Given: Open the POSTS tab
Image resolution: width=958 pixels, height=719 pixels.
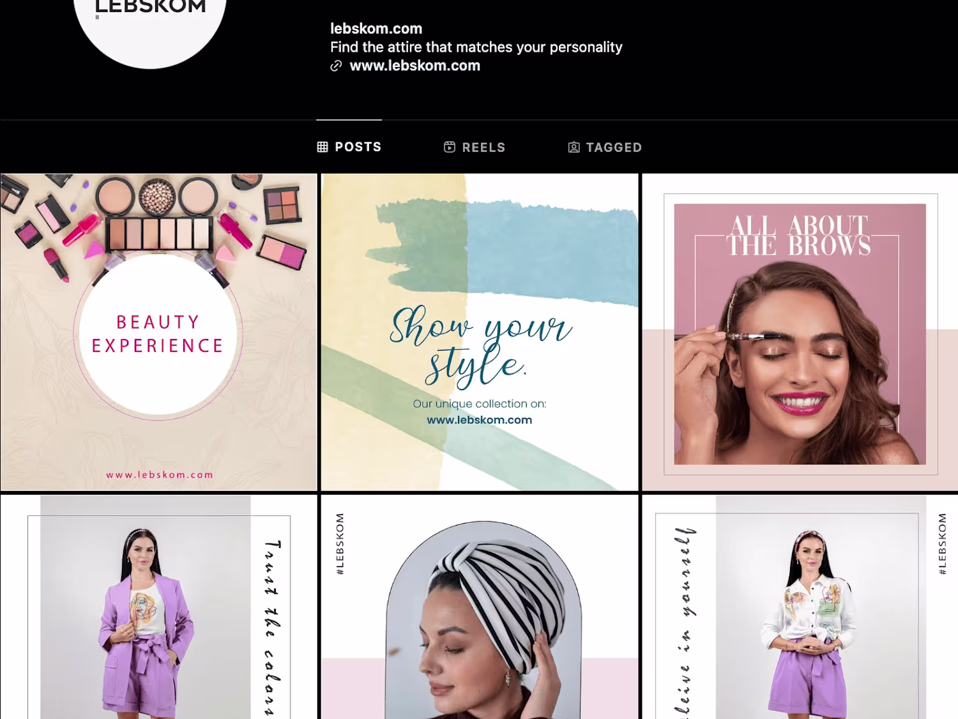Looking at the screenshot, I should click(x=349, y=147).
